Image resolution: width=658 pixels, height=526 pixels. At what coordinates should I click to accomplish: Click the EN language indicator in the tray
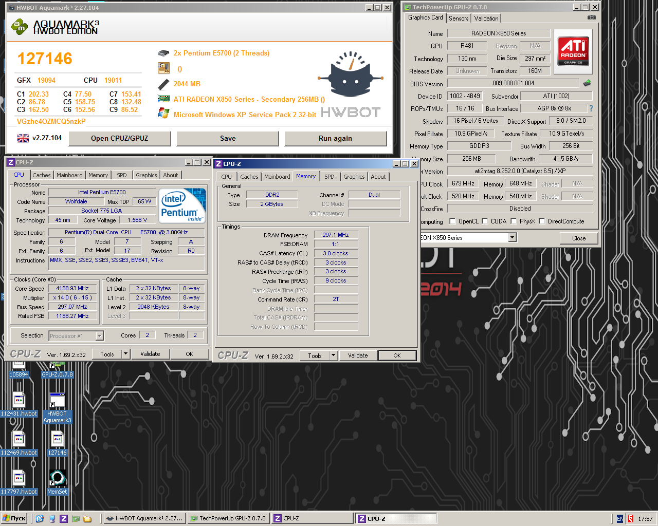tap(619, 518)
